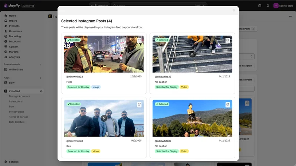Open the notifications bell
The image size is (296, 166).
(268, 6)
